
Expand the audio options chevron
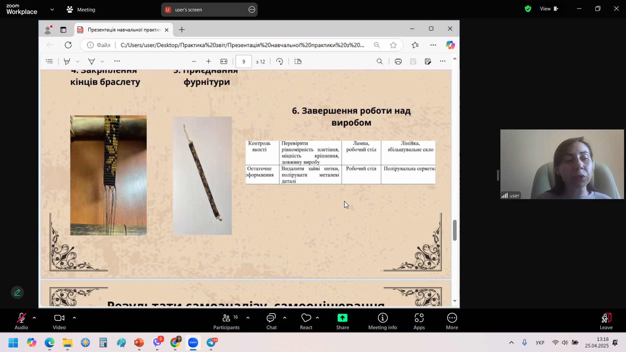click(x=34, y=317)
